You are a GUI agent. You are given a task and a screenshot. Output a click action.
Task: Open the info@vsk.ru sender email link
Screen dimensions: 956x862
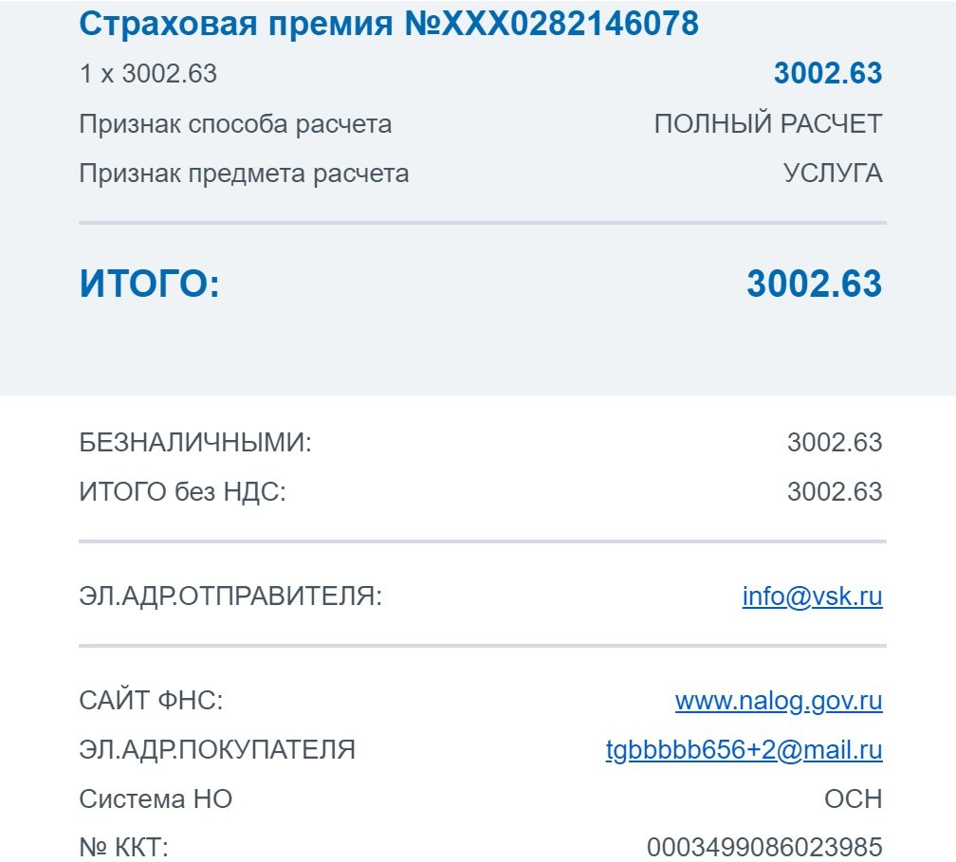812,596
